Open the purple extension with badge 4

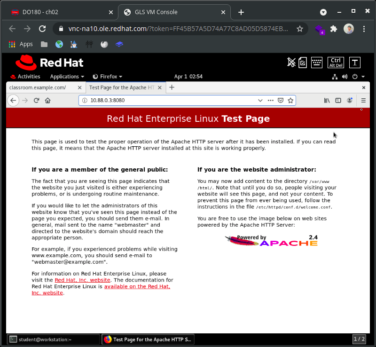(320, 29)
